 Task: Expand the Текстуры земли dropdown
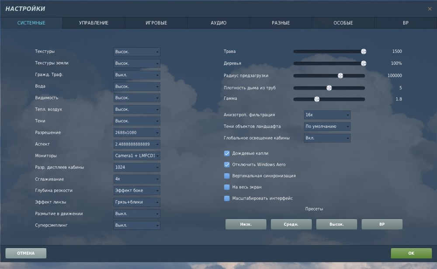(137, 63)
